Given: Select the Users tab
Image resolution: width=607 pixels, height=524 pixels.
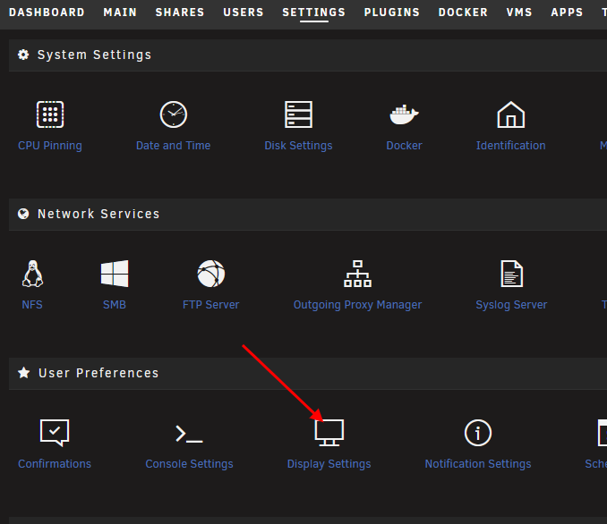Looking at the screenshot, I should (x=244, y=13).
